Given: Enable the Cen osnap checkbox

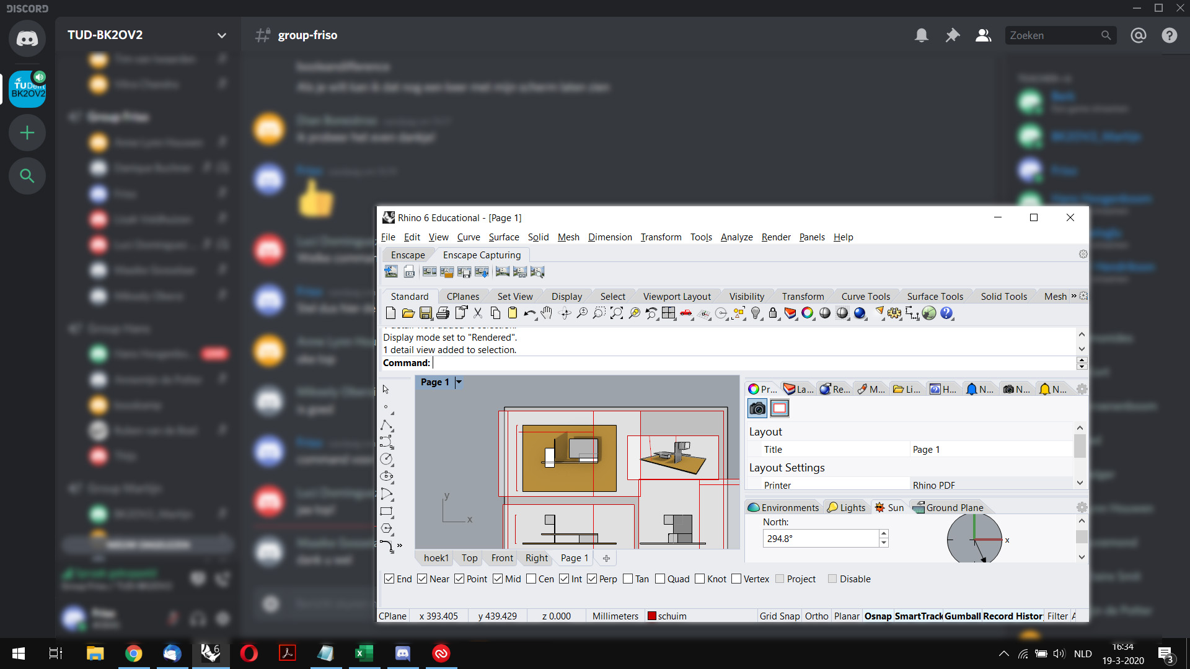Looking at the screenshot, I should (x=531, y=579).
